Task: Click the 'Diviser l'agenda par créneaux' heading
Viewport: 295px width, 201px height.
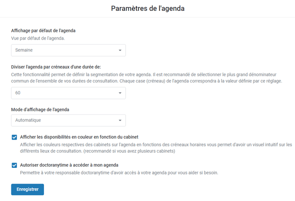Action: [x=56, y=67]
